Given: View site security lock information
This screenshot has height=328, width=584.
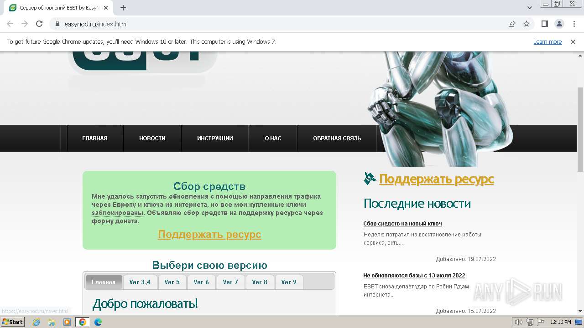Looking at the screenshot, I should point(57,24).
